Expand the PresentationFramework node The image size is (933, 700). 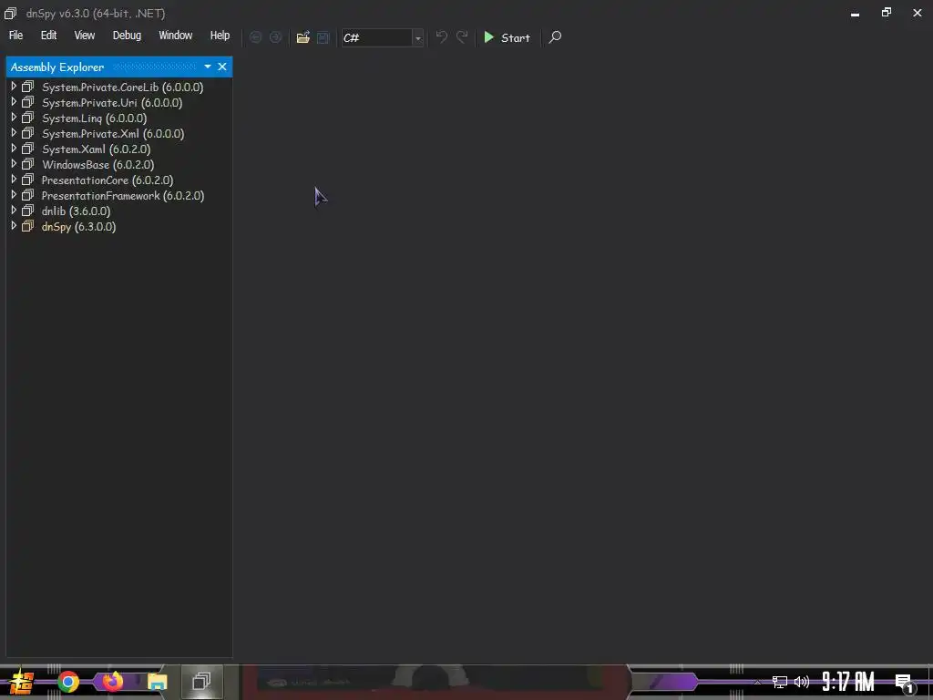pos(13,195)
